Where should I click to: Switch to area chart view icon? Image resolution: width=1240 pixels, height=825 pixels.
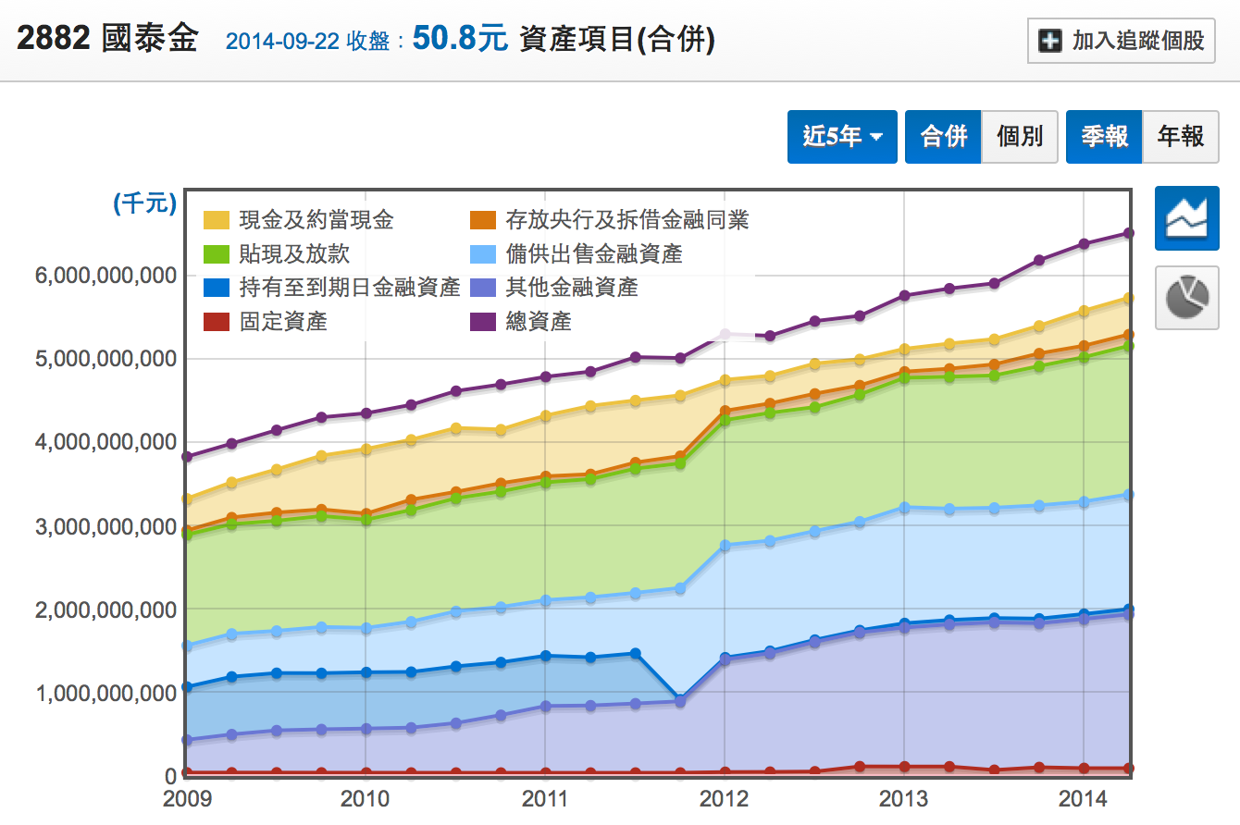[1186, 217]
